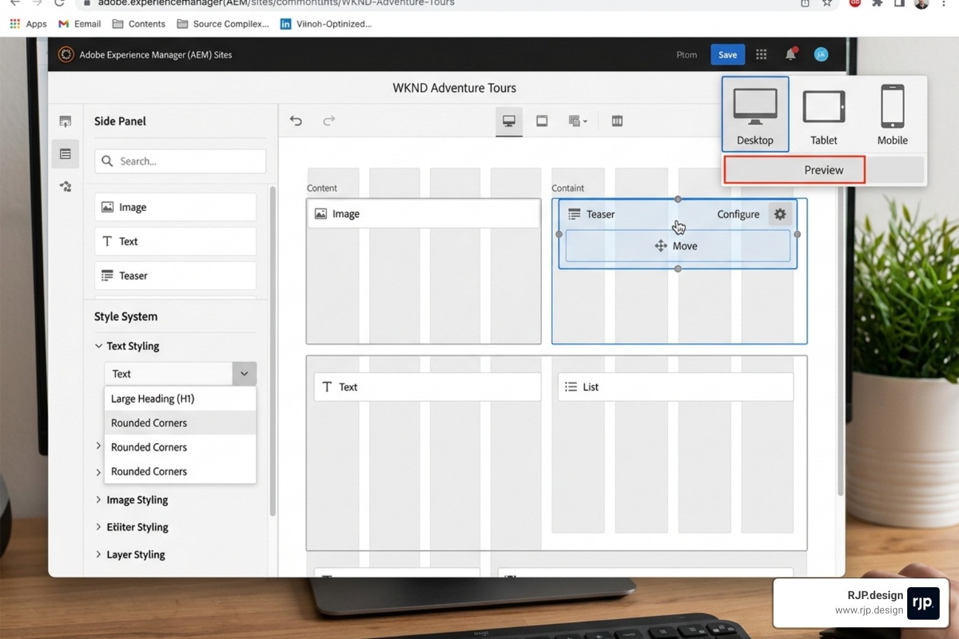Open Teaser configuration via the gear icon
The image size is (959, 639).
780,214
